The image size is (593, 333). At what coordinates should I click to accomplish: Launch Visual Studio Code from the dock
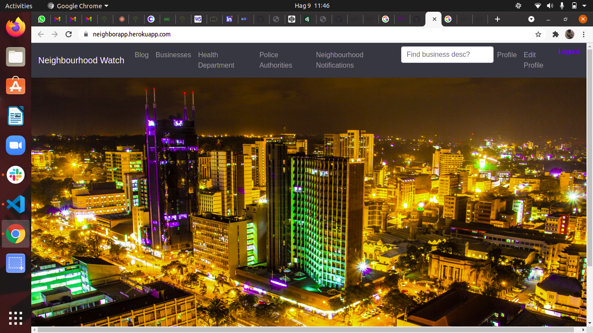(16, 204)
